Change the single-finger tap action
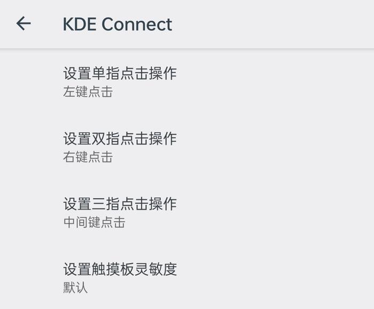The image size is (374, 309). coord(187,82)
